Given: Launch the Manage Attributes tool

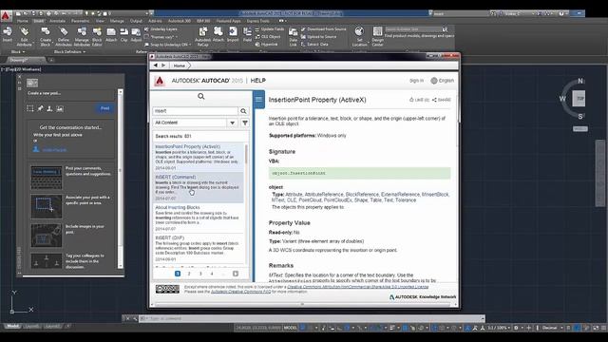Looking at the screenshot, I should tap(82, 36).
